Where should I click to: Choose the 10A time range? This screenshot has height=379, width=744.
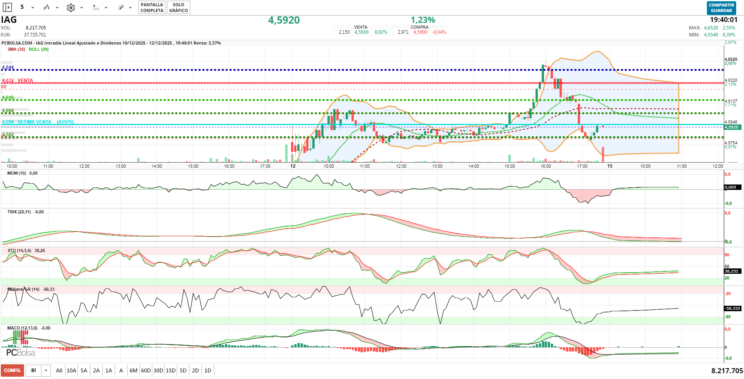[71, 370]
